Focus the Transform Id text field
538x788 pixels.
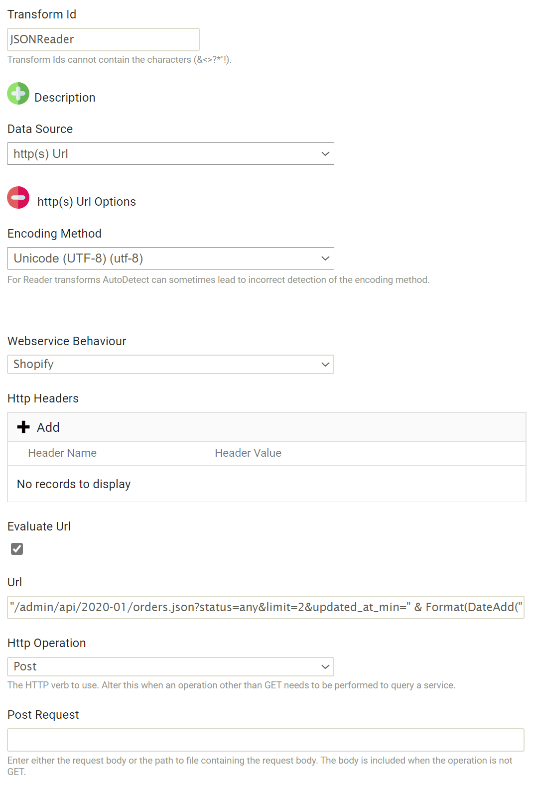103,39
